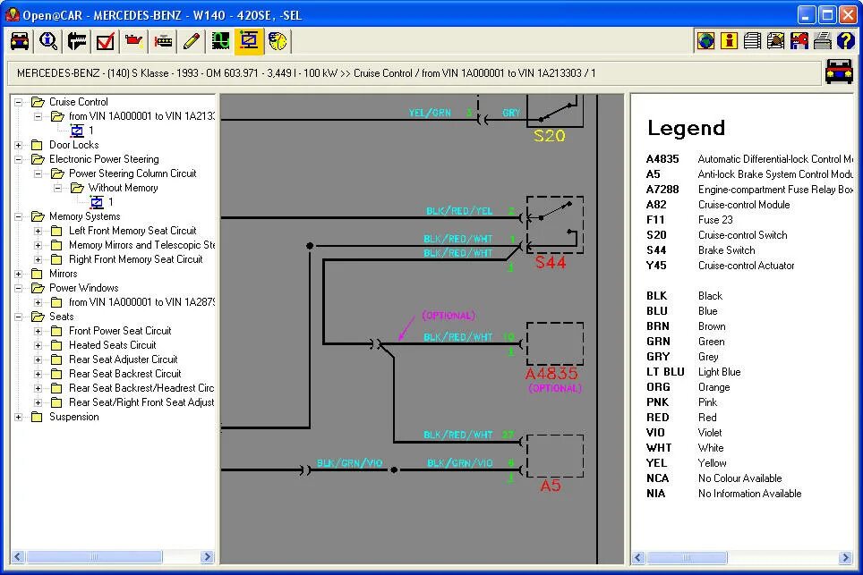The height and width of the screenshot is (575, 863).
Task: Click the S20 cruise-control switch label
Action: 550,136
